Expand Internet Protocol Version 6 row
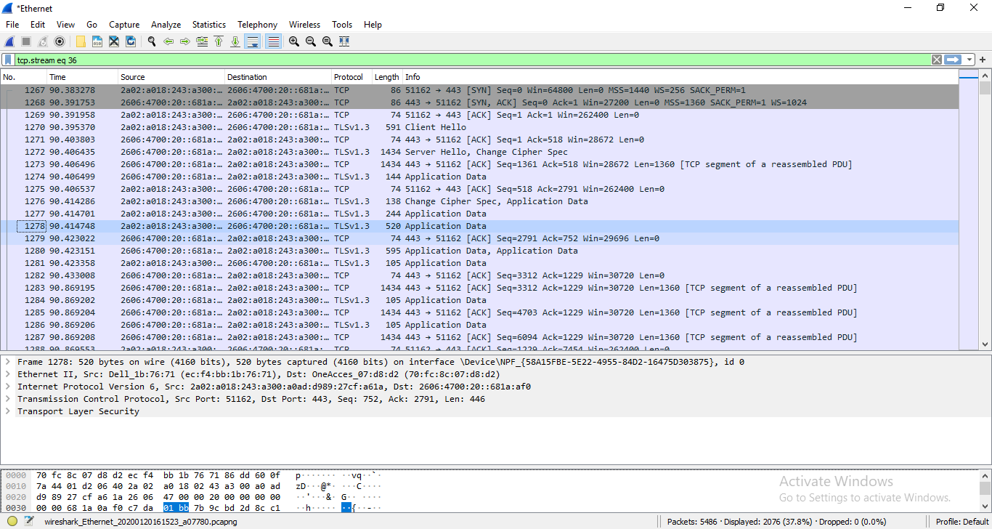The width and height of the screenshot is (992, 529). click(x=7, y=386)
